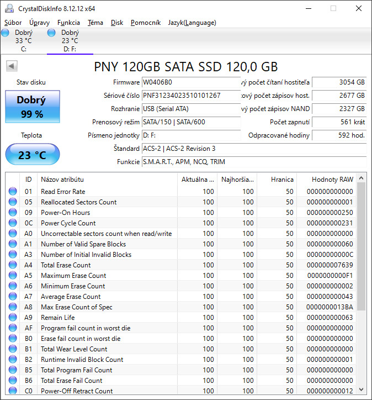Open the Súbor menu

[13, 23]
